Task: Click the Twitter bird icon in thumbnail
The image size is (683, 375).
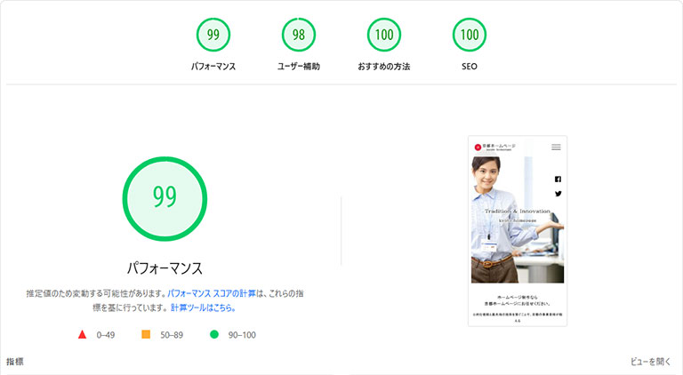Action: pyautogui.click(x=558, y=194)
